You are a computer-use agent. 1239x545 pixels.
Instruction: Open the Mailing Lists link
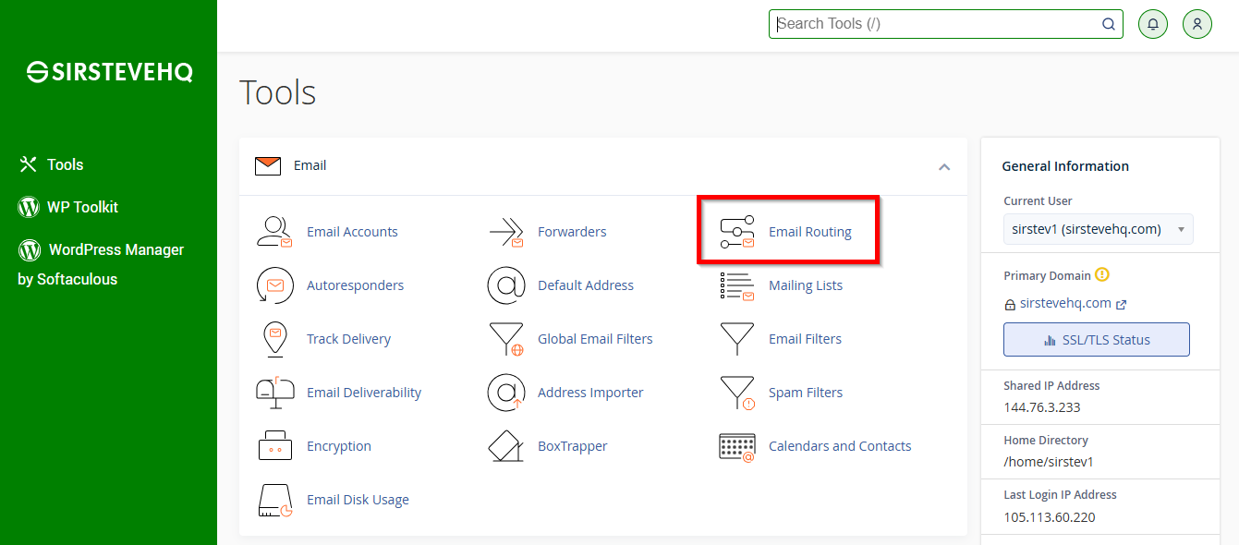(x=806, y=285)
